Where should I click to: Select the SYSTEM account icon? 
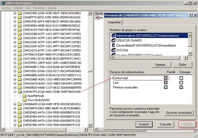[x=113, y=50]
